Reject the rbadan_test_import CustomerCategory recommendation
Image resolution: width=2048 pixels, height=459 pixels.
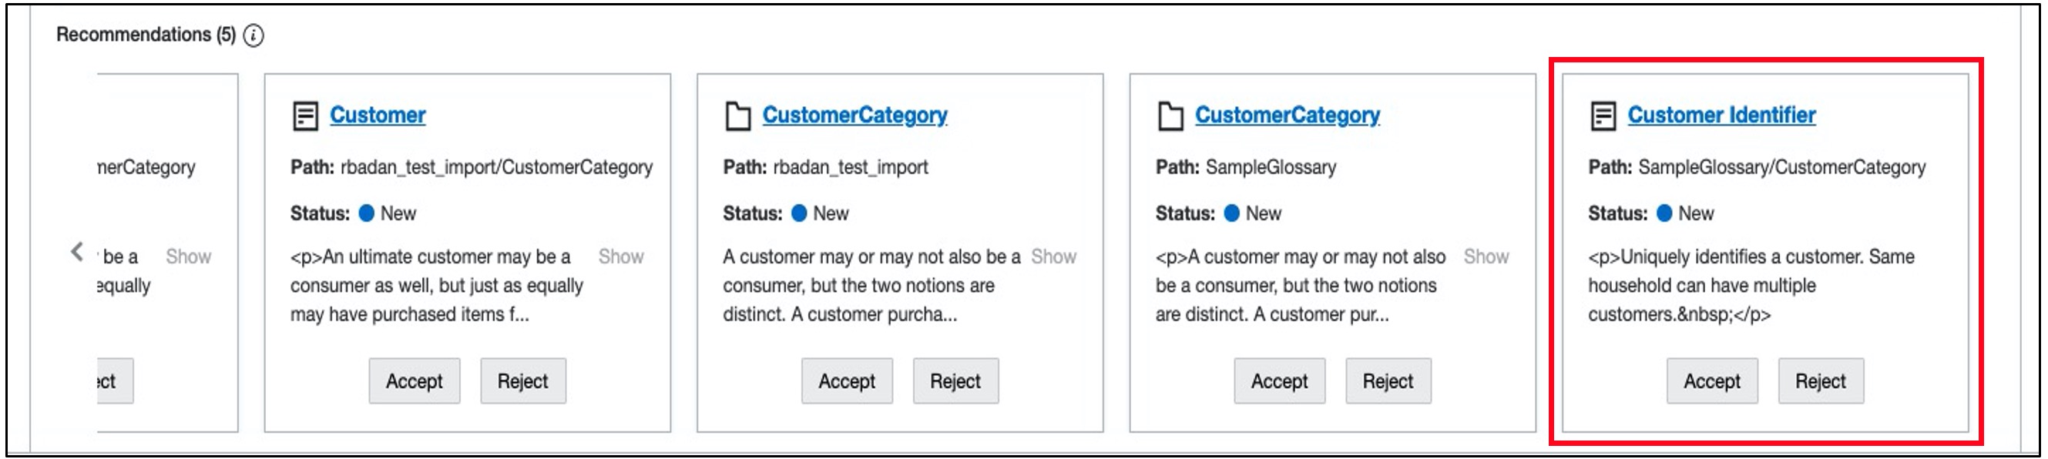(955, 381)
